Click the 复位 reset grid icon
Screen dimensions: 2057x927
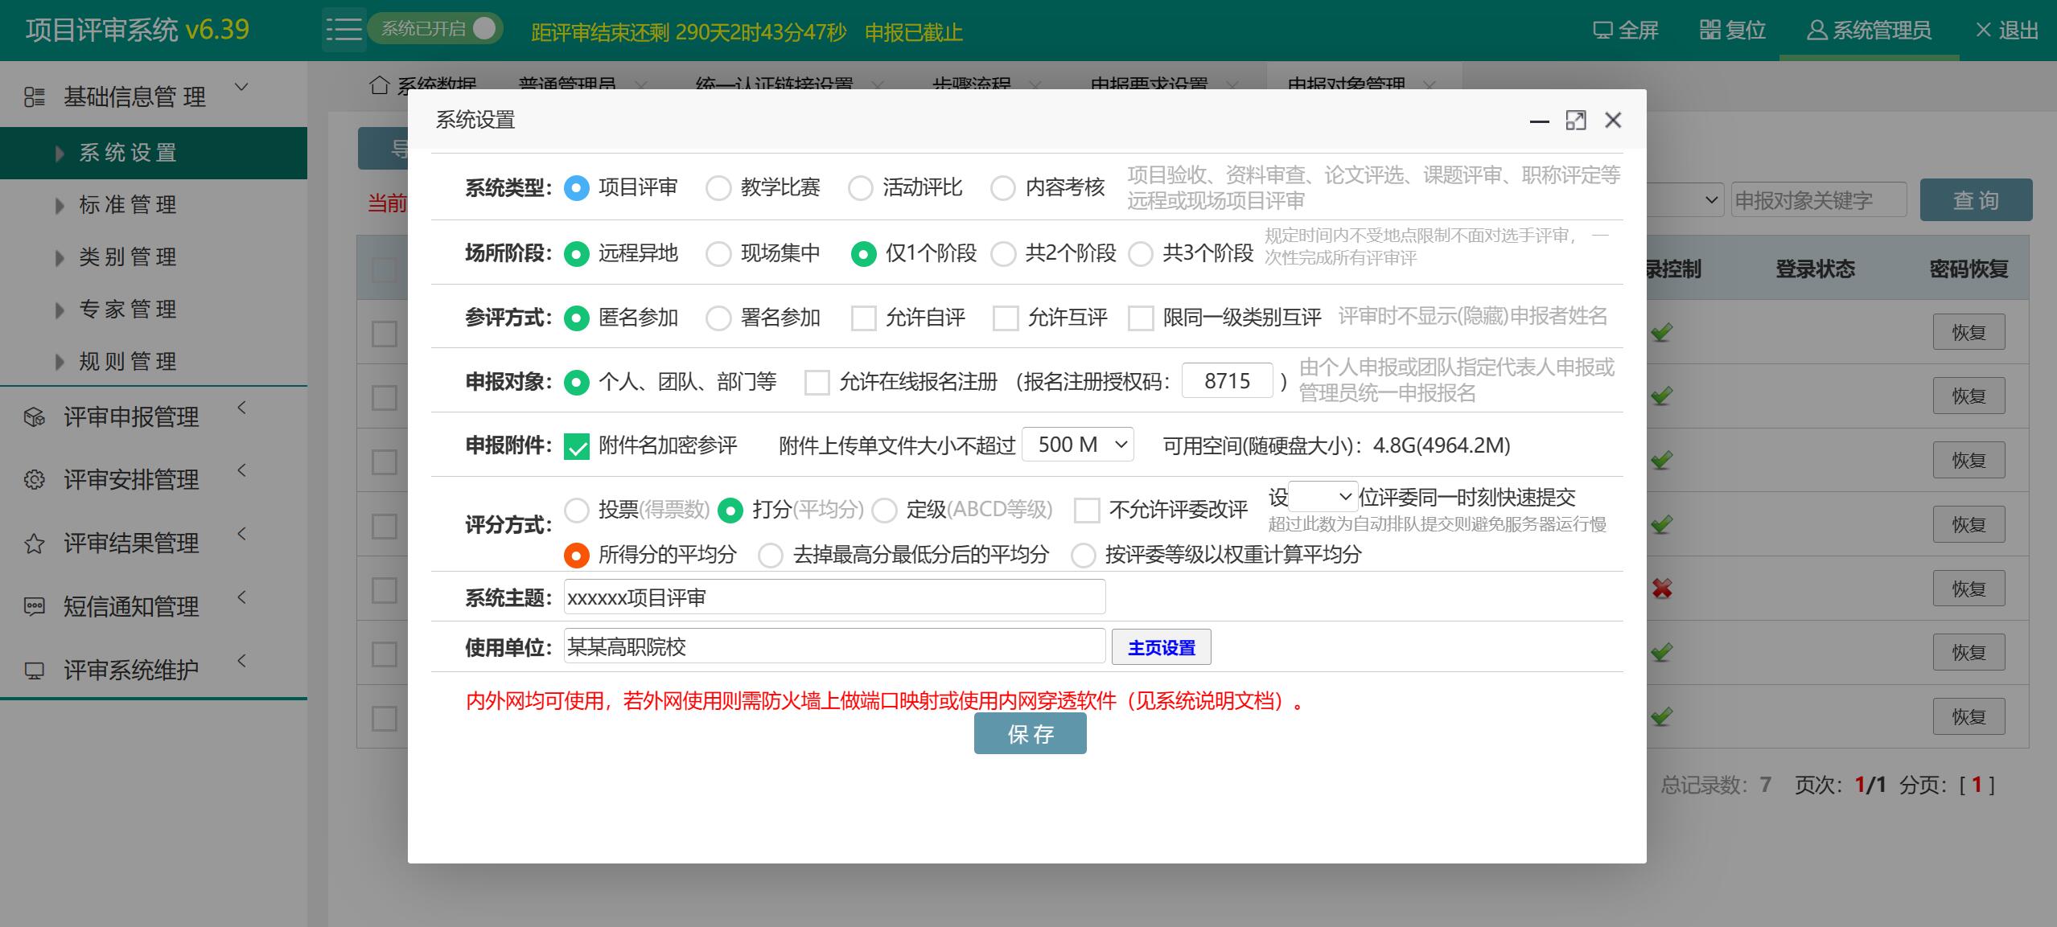pyautogui.click(x=1709, y=30)
